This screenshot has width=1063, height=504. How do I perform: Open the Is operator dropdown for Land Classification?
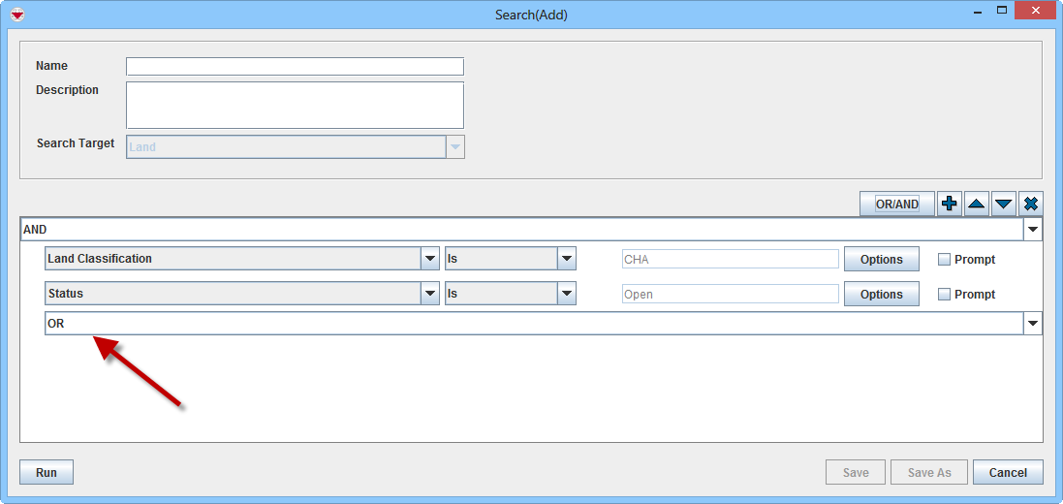point(566,259)
